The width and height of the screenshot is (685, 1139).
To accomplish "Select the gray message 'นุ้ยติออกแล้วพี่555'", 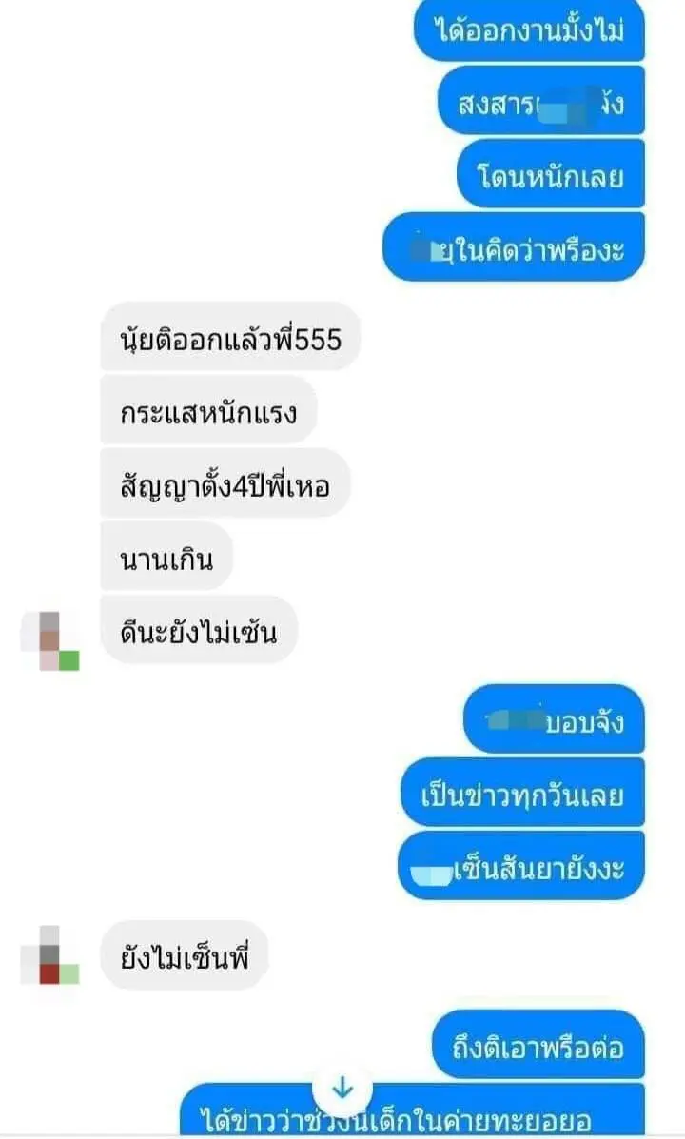I will (x=230, y=338).
